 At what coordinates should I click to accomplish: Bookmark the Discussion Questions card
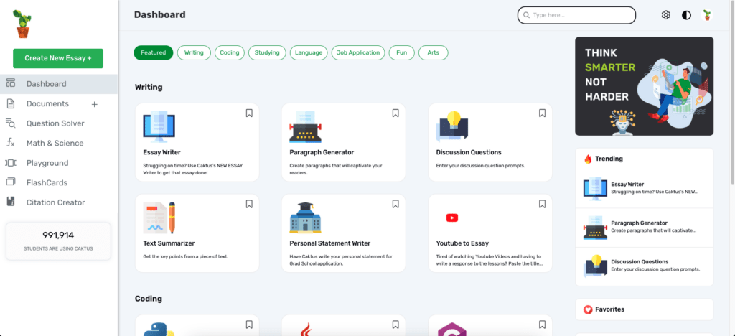coord(542,113)
